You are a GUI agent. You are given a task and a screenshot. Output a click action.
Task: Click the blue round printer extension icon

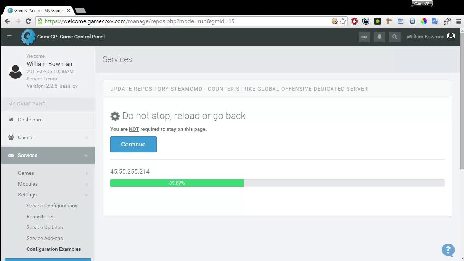click(412, 21)
